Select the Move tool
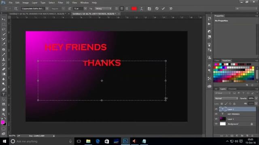This screenshot has width=259, height=145. coord(4,19)
